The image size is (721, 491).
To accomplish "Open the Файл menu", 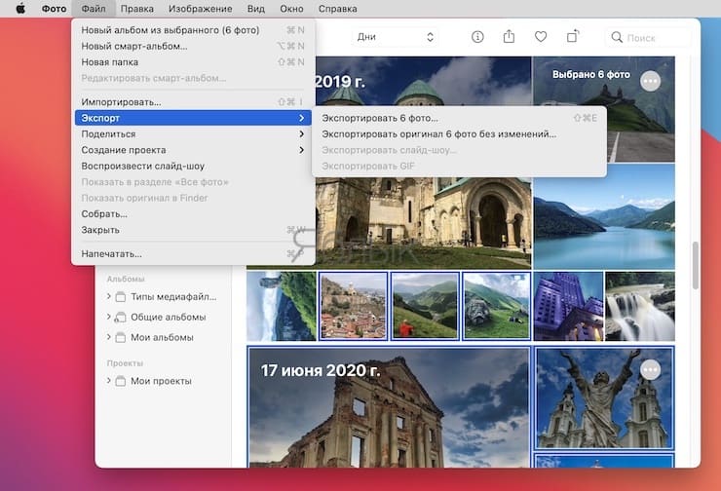I will (94, 8).
